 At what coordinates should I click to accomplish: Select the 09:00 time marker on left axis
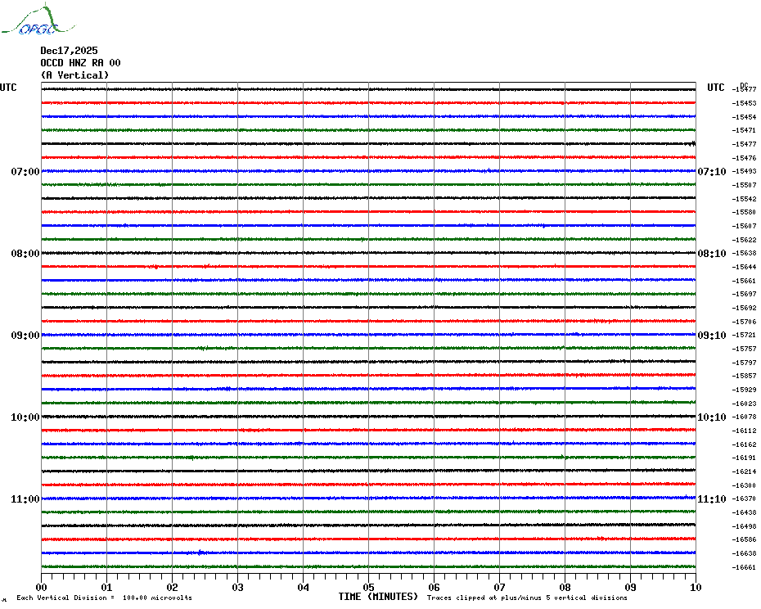[25, 336]
